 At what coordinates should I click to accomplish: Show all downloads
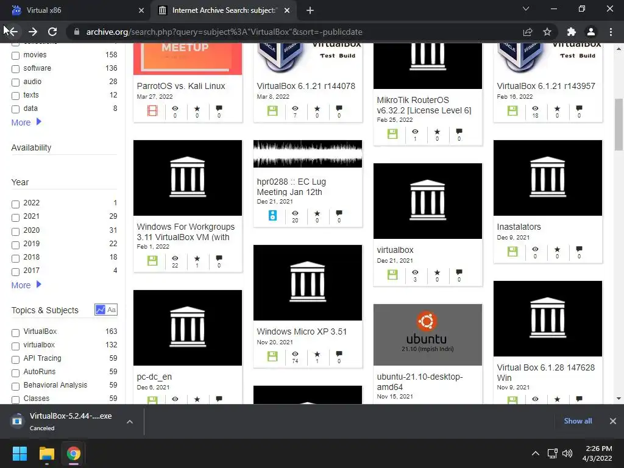(578, 421)
